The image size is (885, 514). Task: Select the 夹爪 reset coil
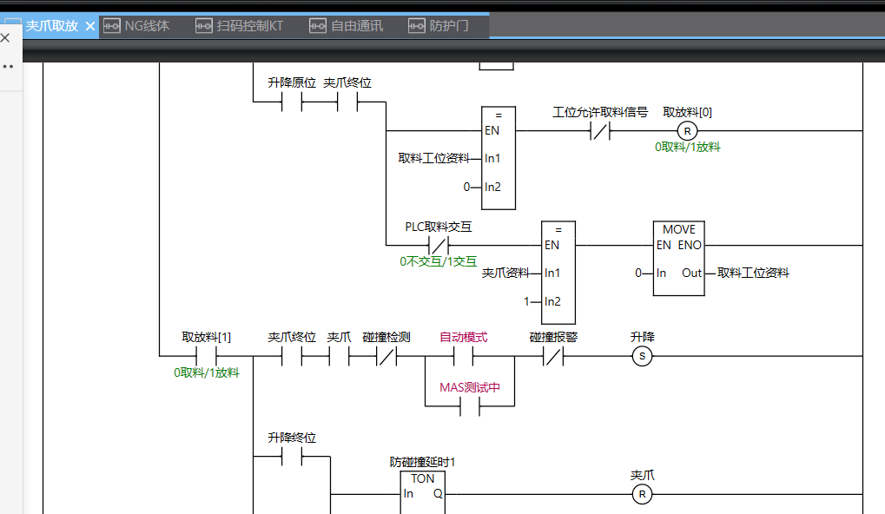point(642,494)
